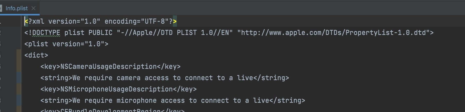This screenshot has height=112, width=465.
Task: Click the CFBundleDevelopmentRegion key line
Action: coord(111,111)
